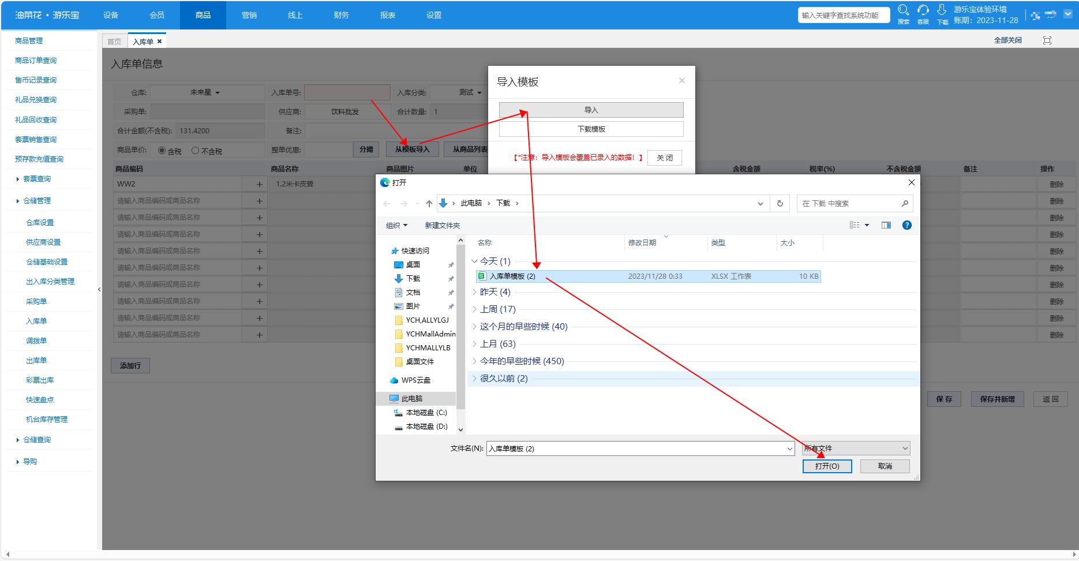Open the 营销 top menu
The height and width of the screenshot is (561, 1079).
click(249, 15)
